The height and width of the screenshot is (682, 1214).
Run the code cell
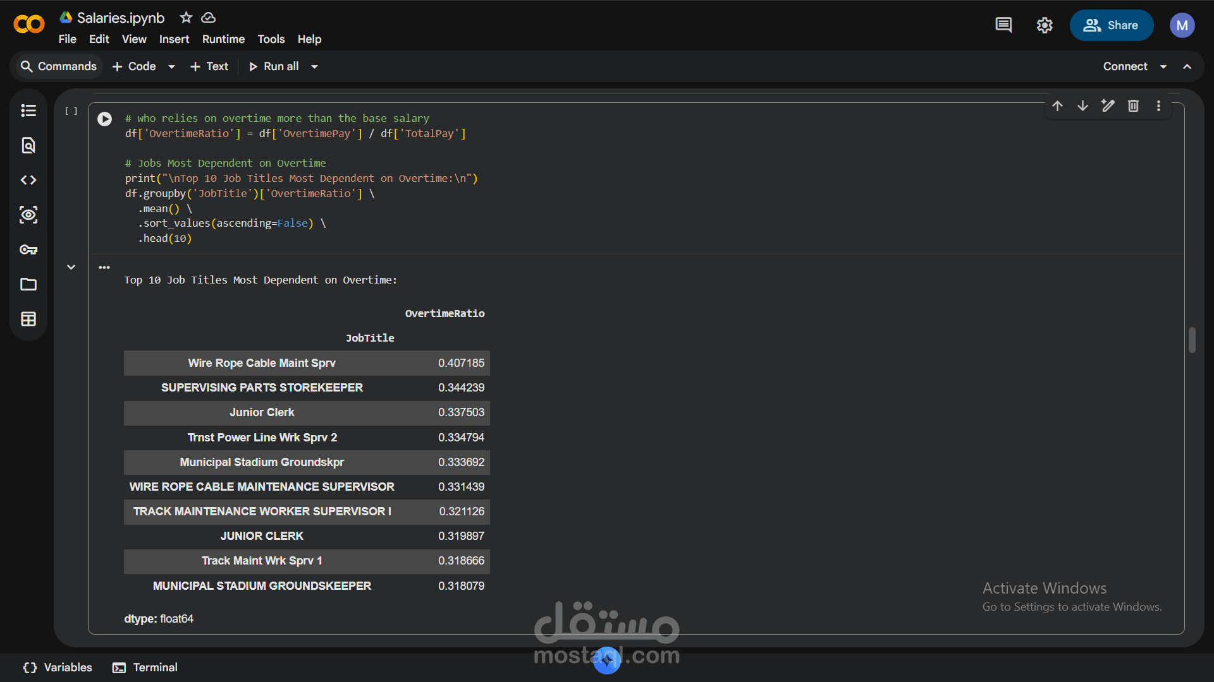coord(105,119)
